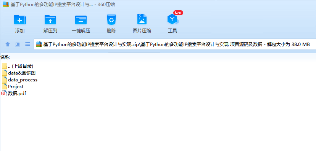Click the 解压到 (Extract to) icon
The width and height of the screenshot is (316, 151).
[x=50, y=20]
